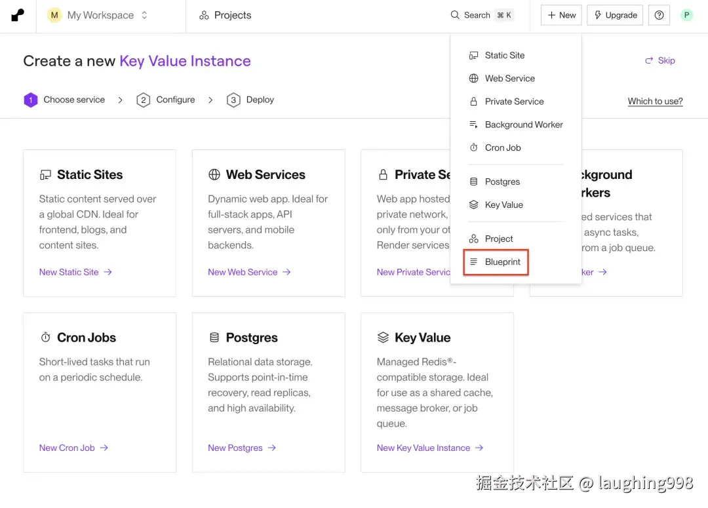Image resolution: width=708 pixels, height=508 pixels.
Task: Click the New dropdown button
Action: tap(561, 15)
